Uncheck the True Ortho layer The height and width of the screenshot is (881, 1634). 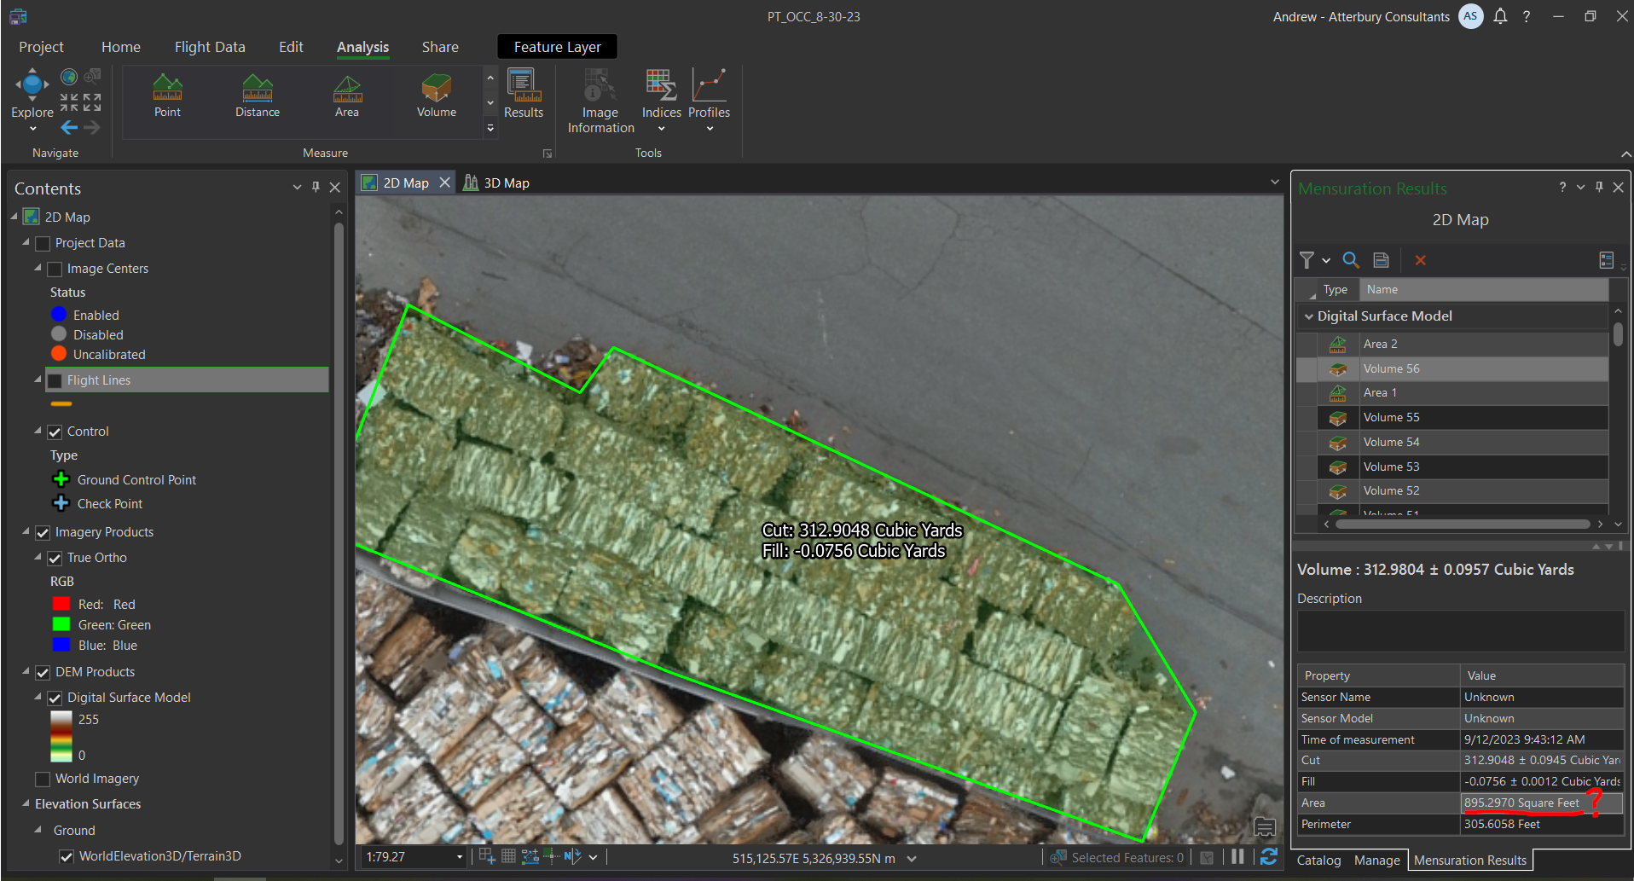pyautogui.click(x=55, y=557)
